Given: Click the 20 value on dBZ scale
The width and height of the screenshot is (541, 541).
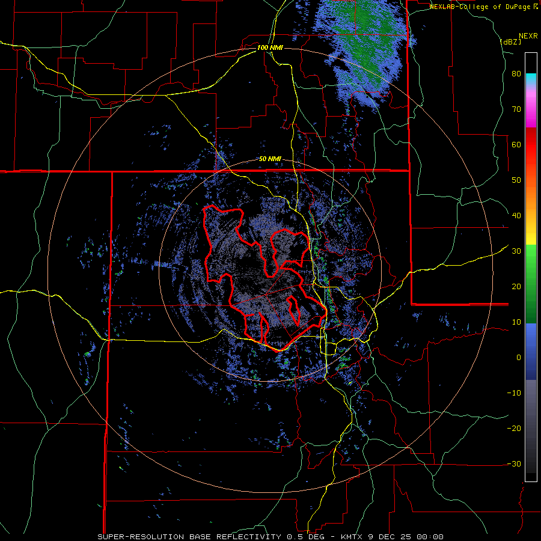Looking at the screenshot, I should tap(516, 287).
